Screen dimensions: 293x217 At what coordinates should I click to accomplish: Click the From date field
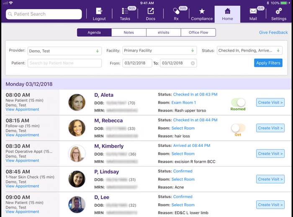137,63
